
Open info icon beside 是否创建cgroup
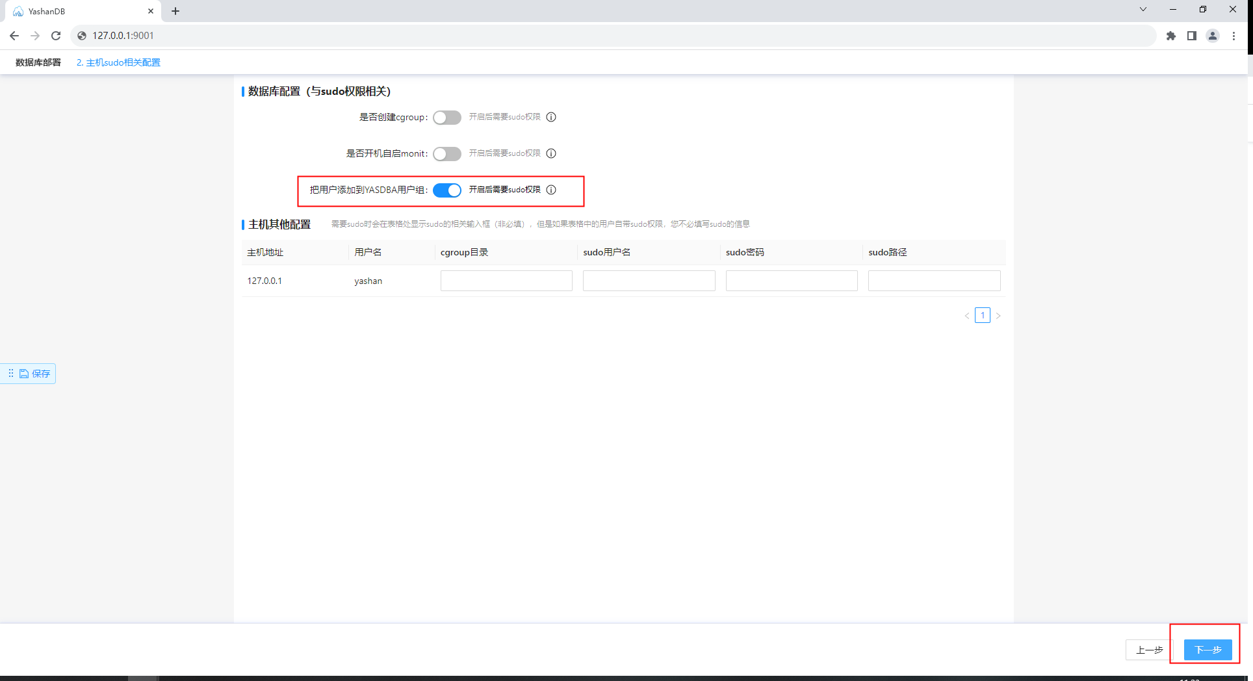551,117
